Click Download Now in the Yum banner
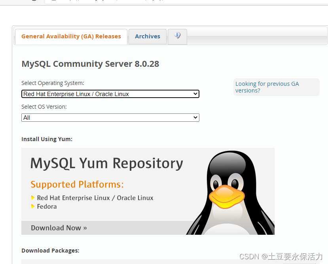This screenshot has width=328, height=264. 59,228
